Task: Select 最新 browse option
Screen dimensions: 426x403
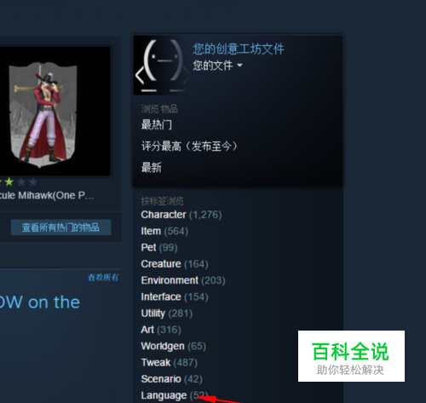Action: [152, 168]
